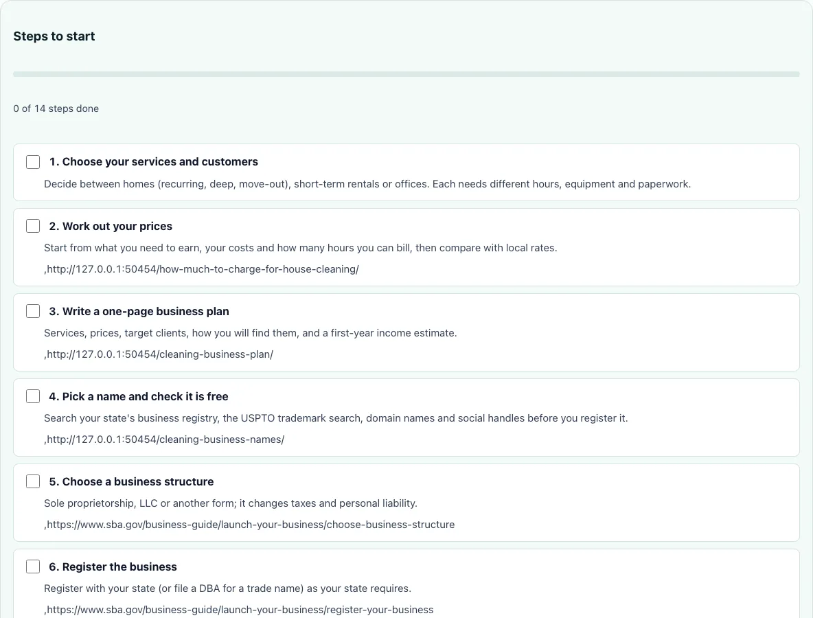813x618 pixels.
Task: Click the 0 of 14 steps done text
Action: pyautogui.click(x=56, y=108)
